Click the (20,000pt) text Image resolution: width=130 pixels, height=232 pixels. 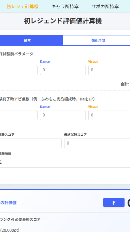tap(10, 230)
